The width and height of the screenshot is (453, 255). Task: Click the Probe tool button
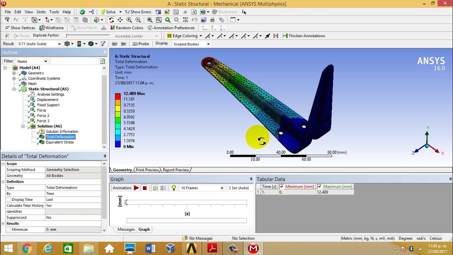pos(141,44)
